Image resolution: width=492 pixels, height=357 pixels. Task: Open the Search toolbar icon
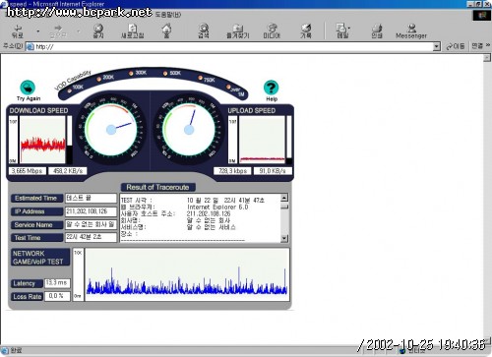(x=204, y=30)
